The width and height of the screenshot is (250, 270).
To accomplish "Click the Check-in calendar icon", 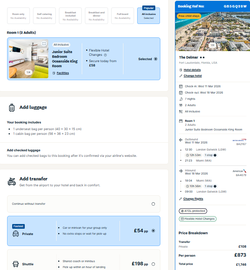I will (x=181, y=86).
